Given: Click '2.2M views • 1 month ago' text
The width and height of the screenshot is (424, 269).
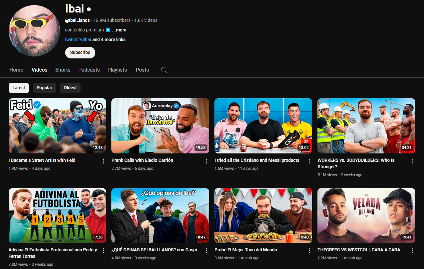Looking at the screenshot, I should coord(340,258).
